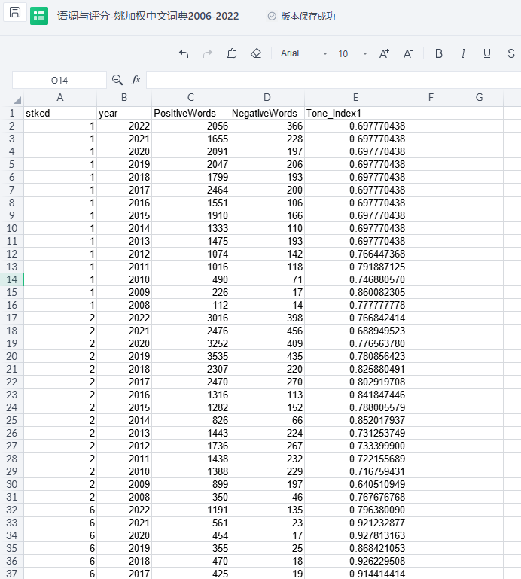The image size is (521, 579).
Task: Click the save icon at top left
Action: [15, 13]
